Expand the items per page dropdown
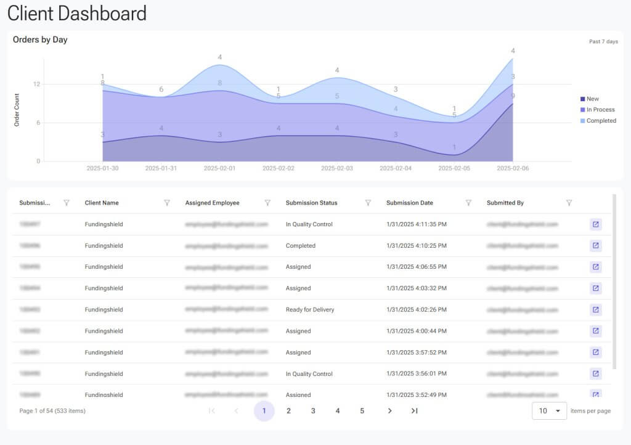The width and height of the screenshot is (631, 445). [549, 411]
